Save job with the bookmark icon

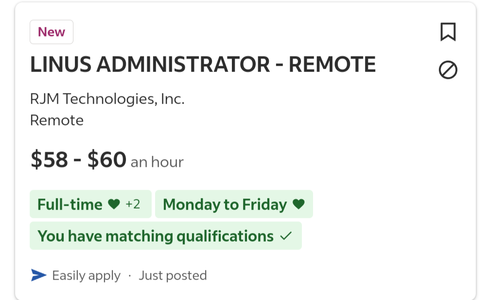tap(448, 32)
